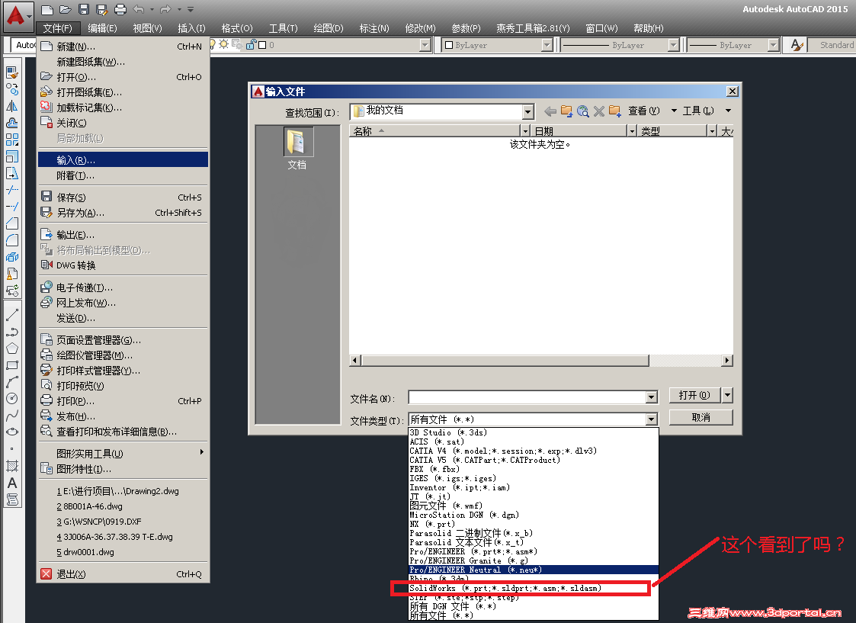Select the Multiline Text A tool
The image size is (856, 623).
(12, 483)
